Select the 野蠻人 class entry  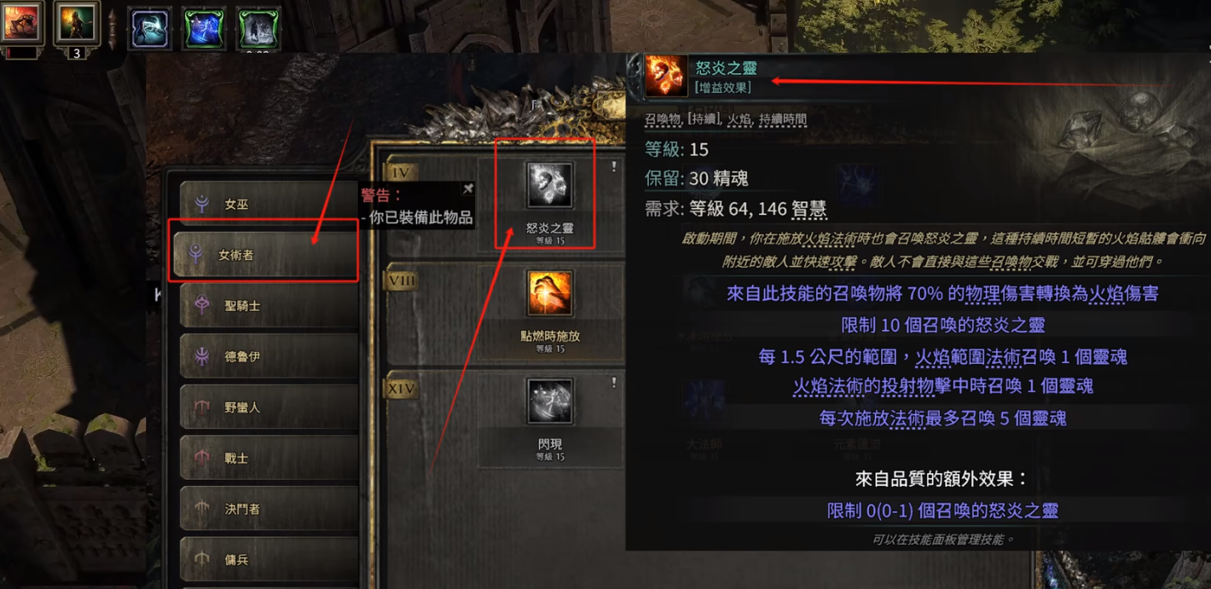269,407
